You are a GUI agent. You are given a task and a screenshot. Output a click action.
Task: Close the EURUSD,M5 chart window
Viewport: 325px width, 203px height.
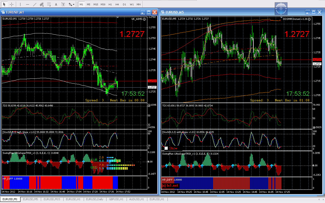pyautogui.click(x=320, y=12)
